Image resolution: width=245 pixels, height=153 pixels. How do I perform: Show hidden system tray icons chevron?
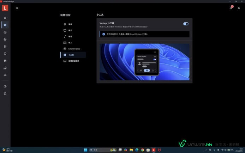click(206, 150)
